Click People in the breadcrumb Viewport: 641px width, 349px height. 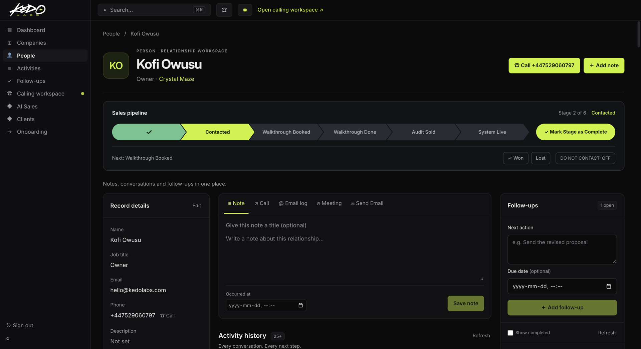pos(111,34)
